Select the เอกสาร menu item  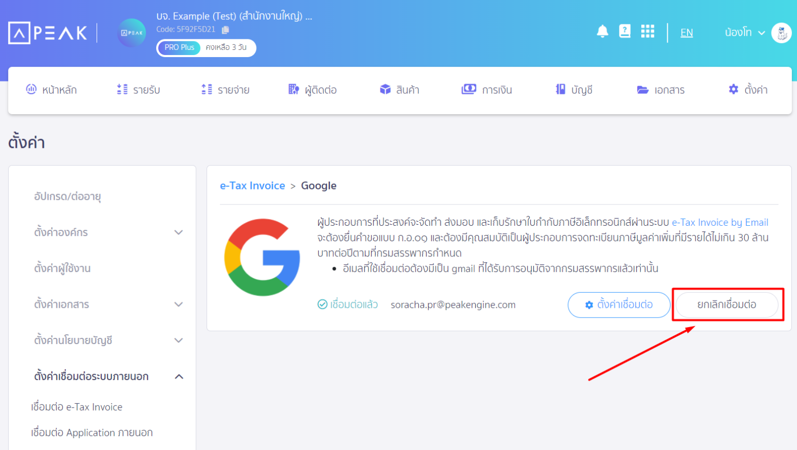(661, 89)
